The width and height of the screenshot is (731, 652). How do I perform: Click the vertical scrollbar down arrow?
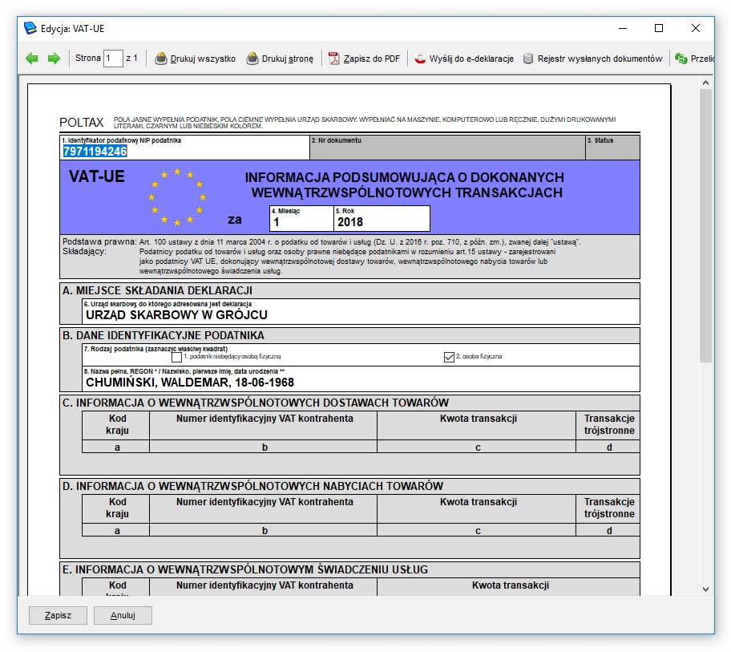[706, 589]
